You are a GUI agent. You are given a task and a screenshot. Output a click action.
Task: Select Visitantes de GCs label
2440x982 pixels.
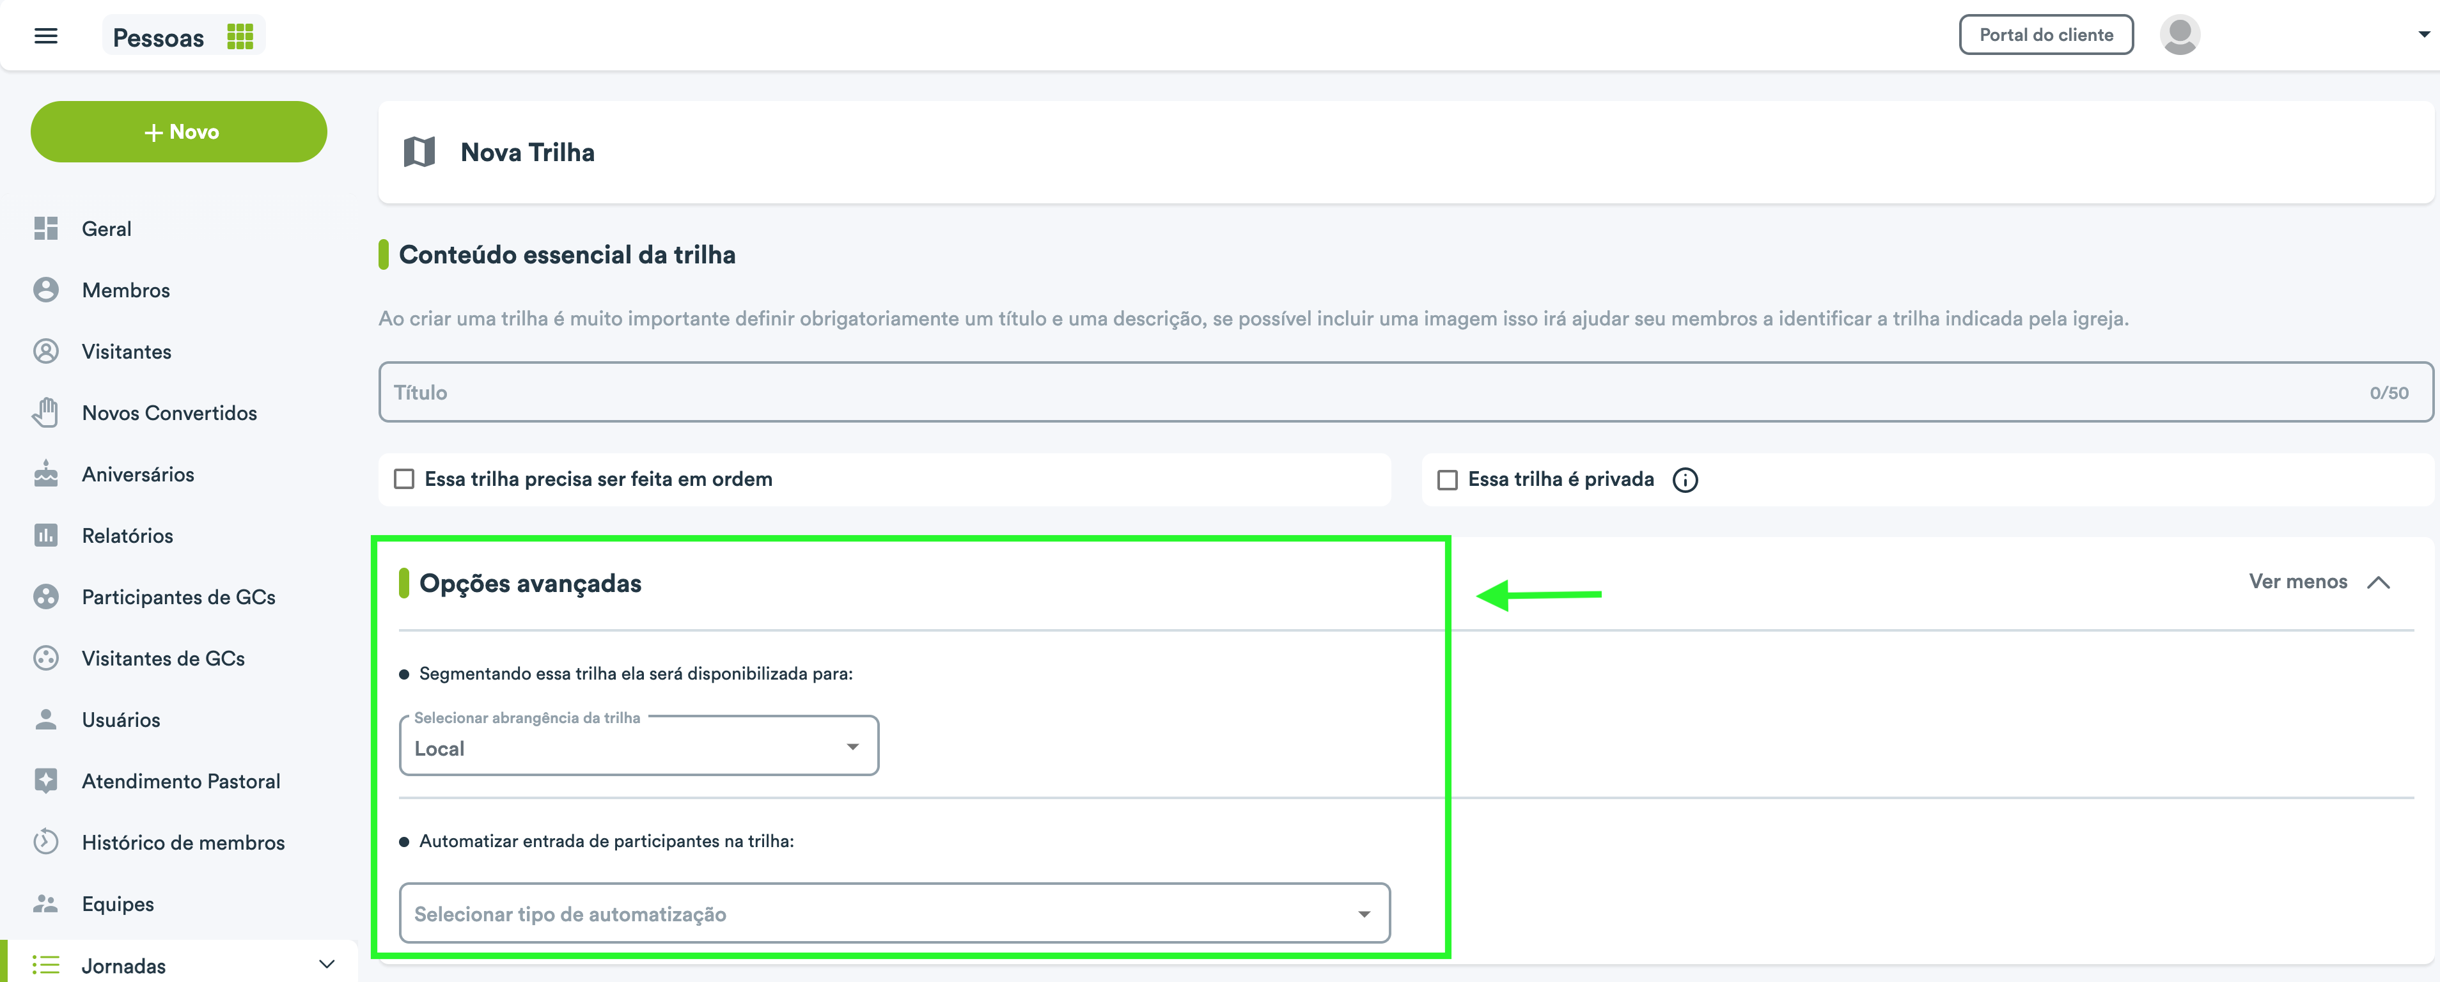(x=163, y=658)
